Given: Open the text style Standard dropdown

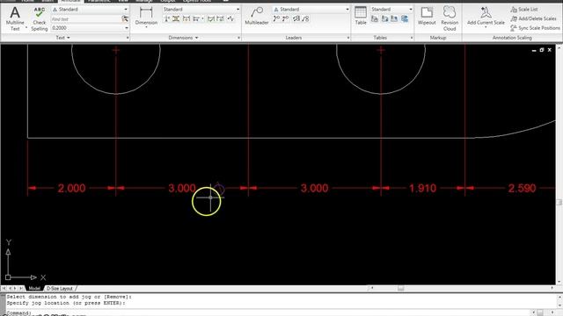Looking at the screenshot, I should tap(90, 10).
